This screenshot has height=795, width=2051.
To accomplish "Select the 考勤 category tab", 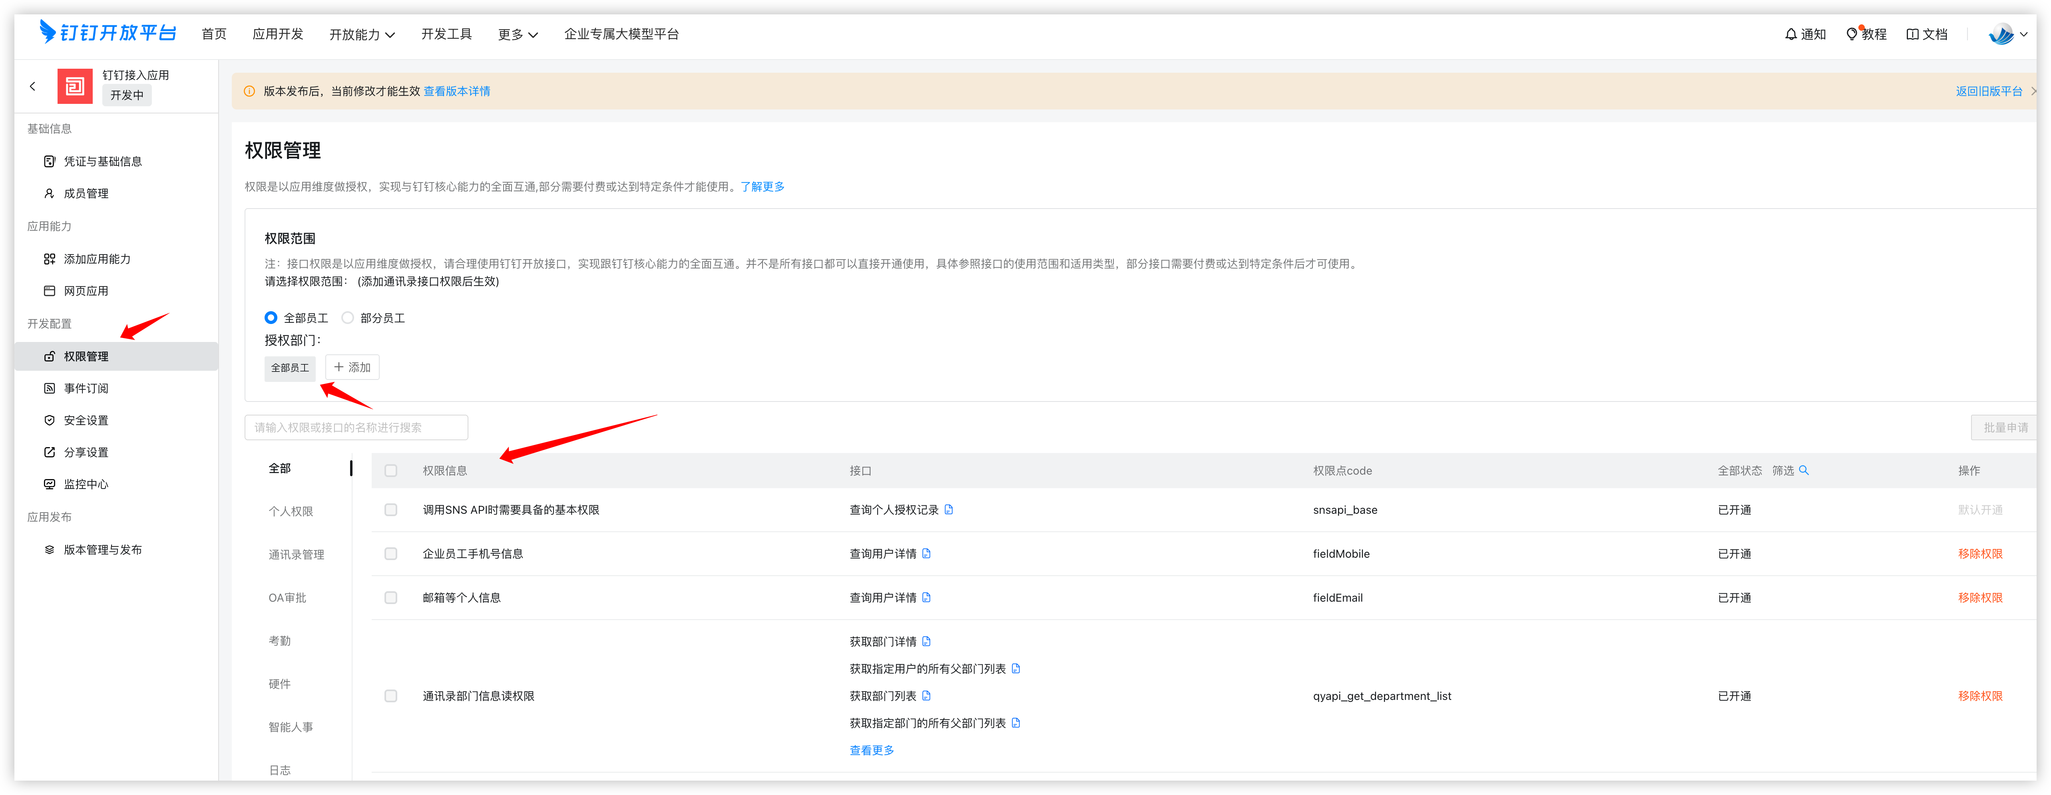I will 279,641.
